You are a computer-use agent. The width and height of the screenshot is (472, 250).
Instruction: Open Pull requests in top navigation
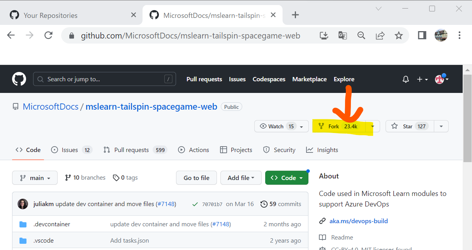point(204,79)
